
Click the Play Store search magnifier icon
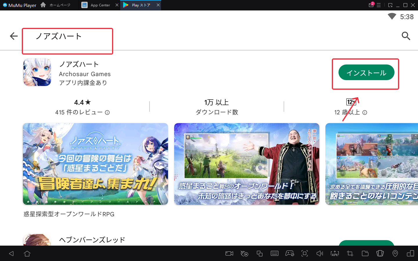pos(406,36)
